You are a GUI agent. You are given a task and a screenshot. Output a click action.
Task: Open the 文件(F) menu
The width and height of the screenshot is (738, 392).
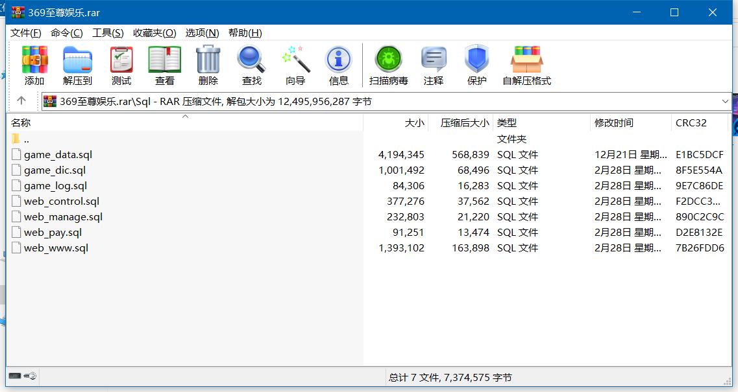[25, 33]
